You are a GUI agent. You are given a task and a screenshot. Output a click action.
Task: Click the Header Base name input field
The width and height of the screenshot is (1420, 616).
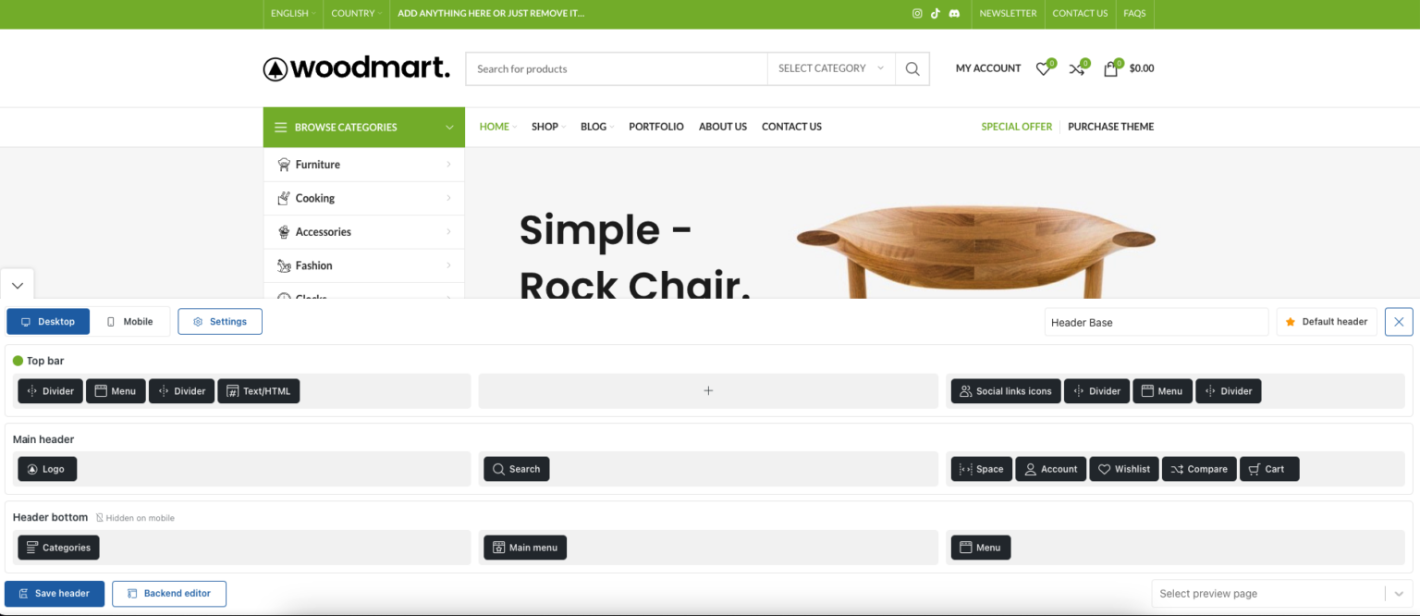pyautogui.click(x=1156, y=321)
